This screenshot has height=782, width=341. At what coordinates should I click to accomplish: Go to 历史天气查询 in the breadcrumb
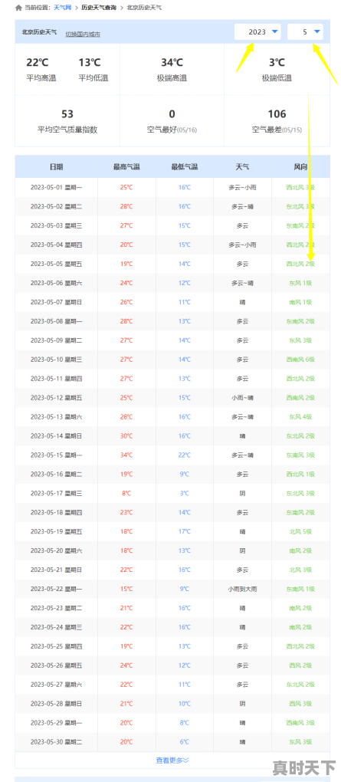[99, 8]
